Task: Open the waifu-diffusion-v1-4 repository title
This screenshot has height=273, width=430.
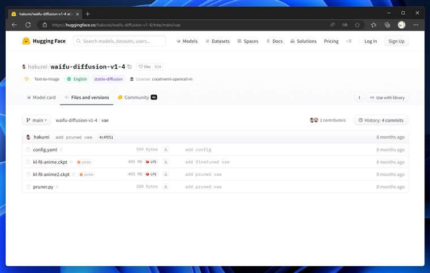Action: (x=88, y=67)
